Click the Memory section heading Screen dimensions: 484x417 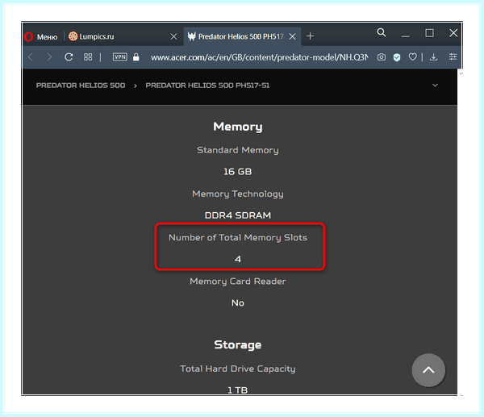pos(238,127)
